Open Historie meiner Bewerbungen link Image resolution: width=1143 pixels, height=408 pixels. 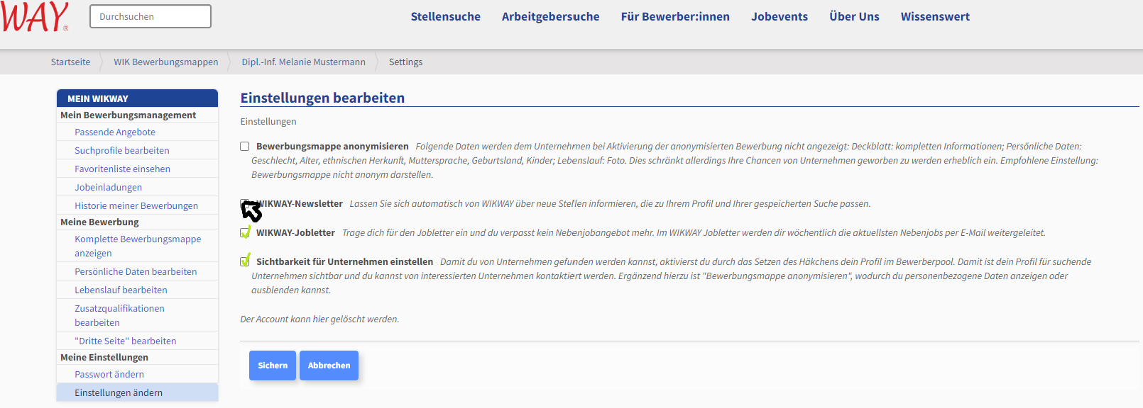pyautogui.click(x=136, y=206)
